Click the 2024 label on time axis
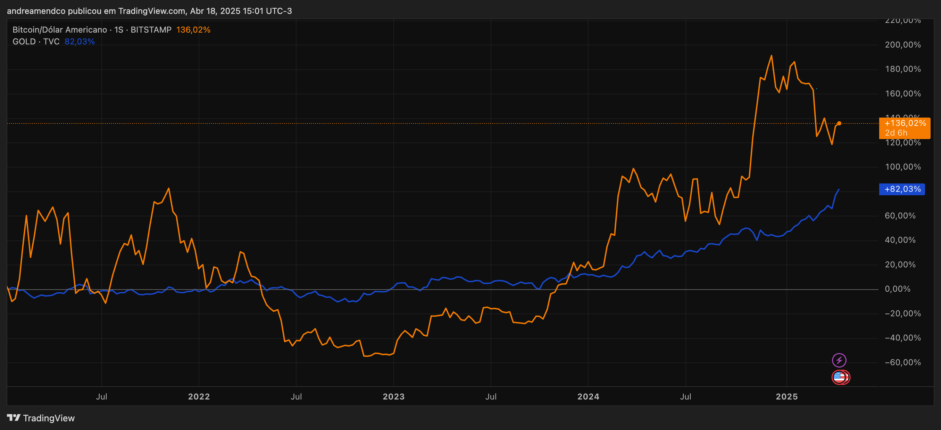Viewport: 941px width, 430px height. 588,396
